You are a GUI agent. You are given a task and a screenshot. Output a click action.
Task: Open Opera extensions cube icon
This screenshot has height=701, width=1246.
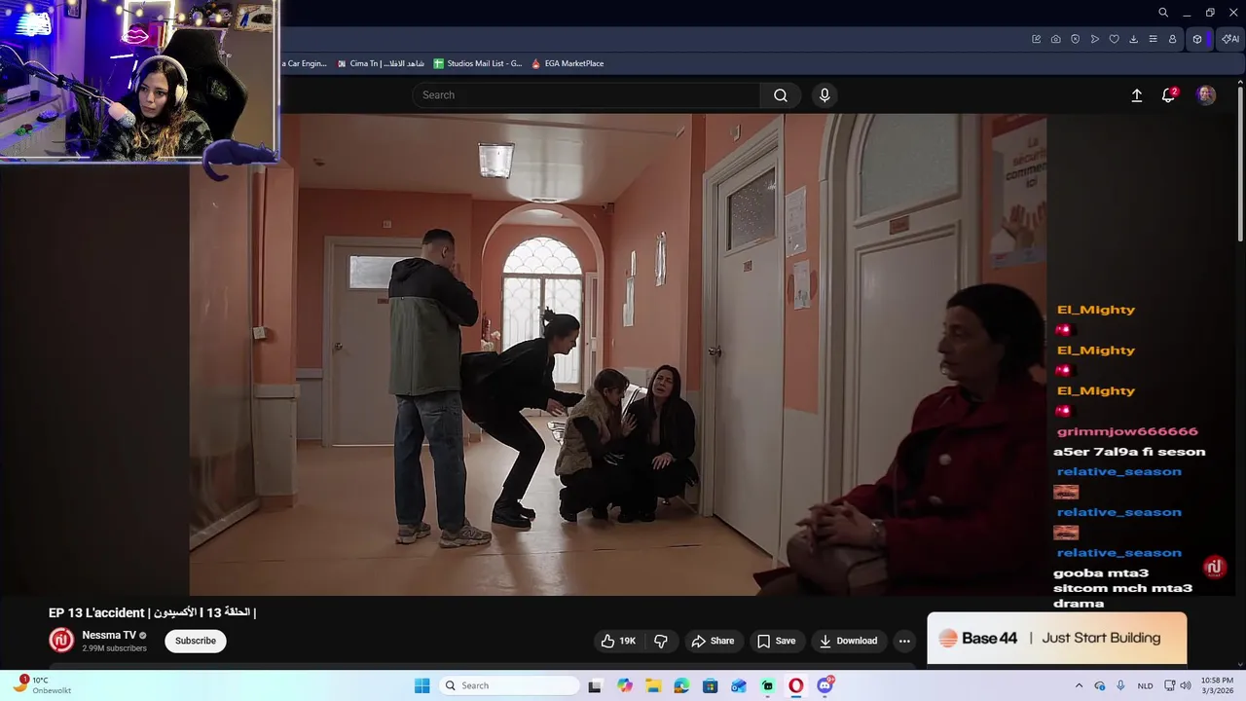pos(1198,39)
